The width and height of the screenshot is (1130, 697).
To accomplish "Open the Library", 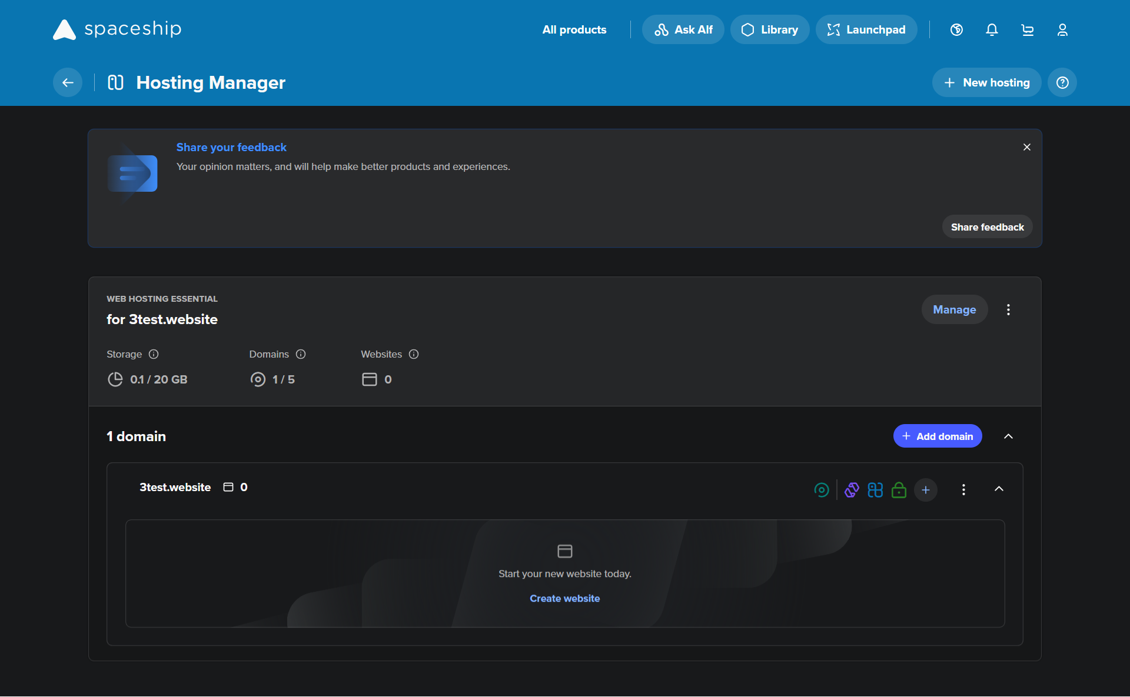I will tap(770, 29).
